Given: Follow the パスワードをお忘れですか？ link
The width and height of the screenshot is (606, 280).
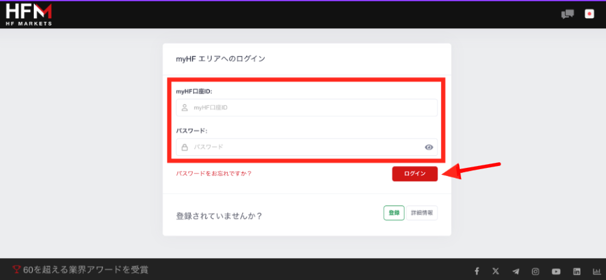Looking at the screenshot, I should [218, 173].
